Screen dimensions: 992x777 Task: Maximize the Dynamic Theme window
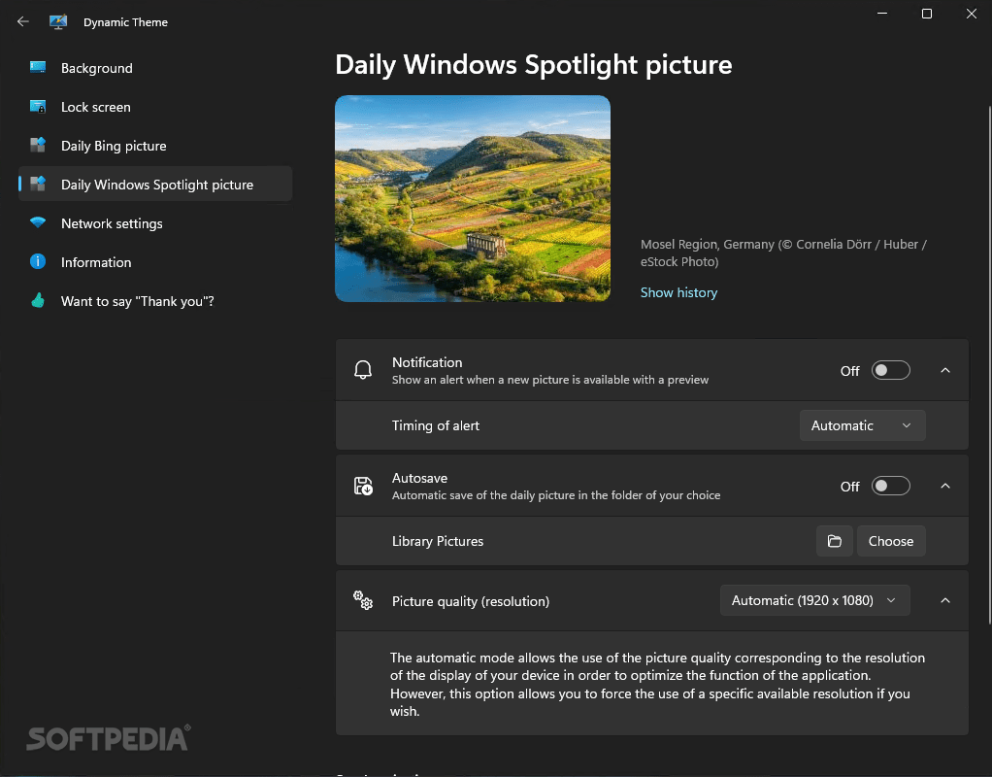pyautogui.click(x=927, y=14)
